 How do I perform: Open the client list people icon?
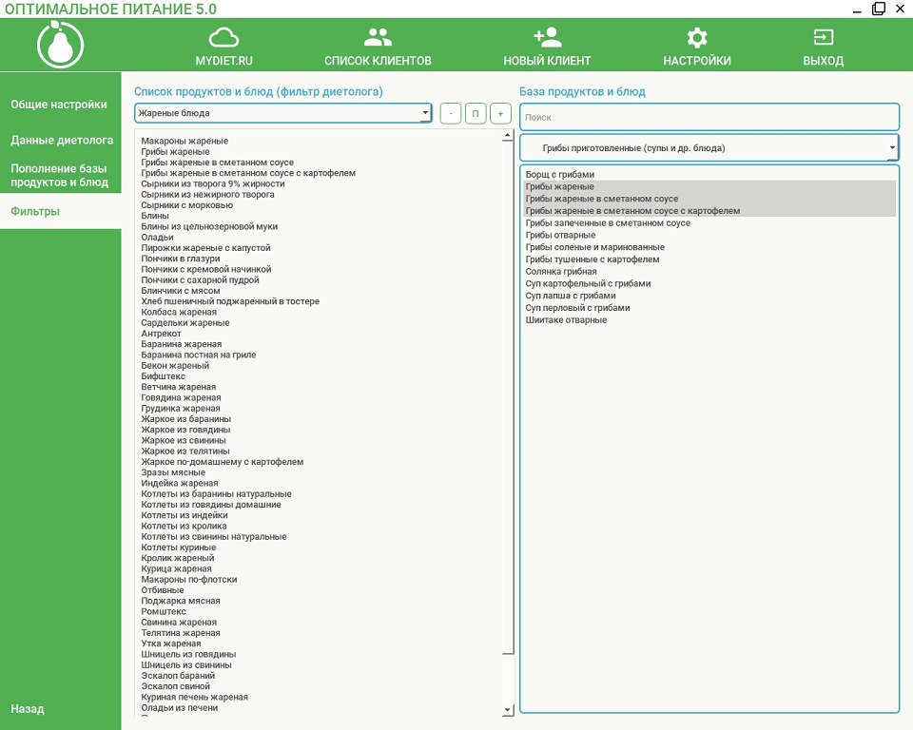[x=378, y=38]
